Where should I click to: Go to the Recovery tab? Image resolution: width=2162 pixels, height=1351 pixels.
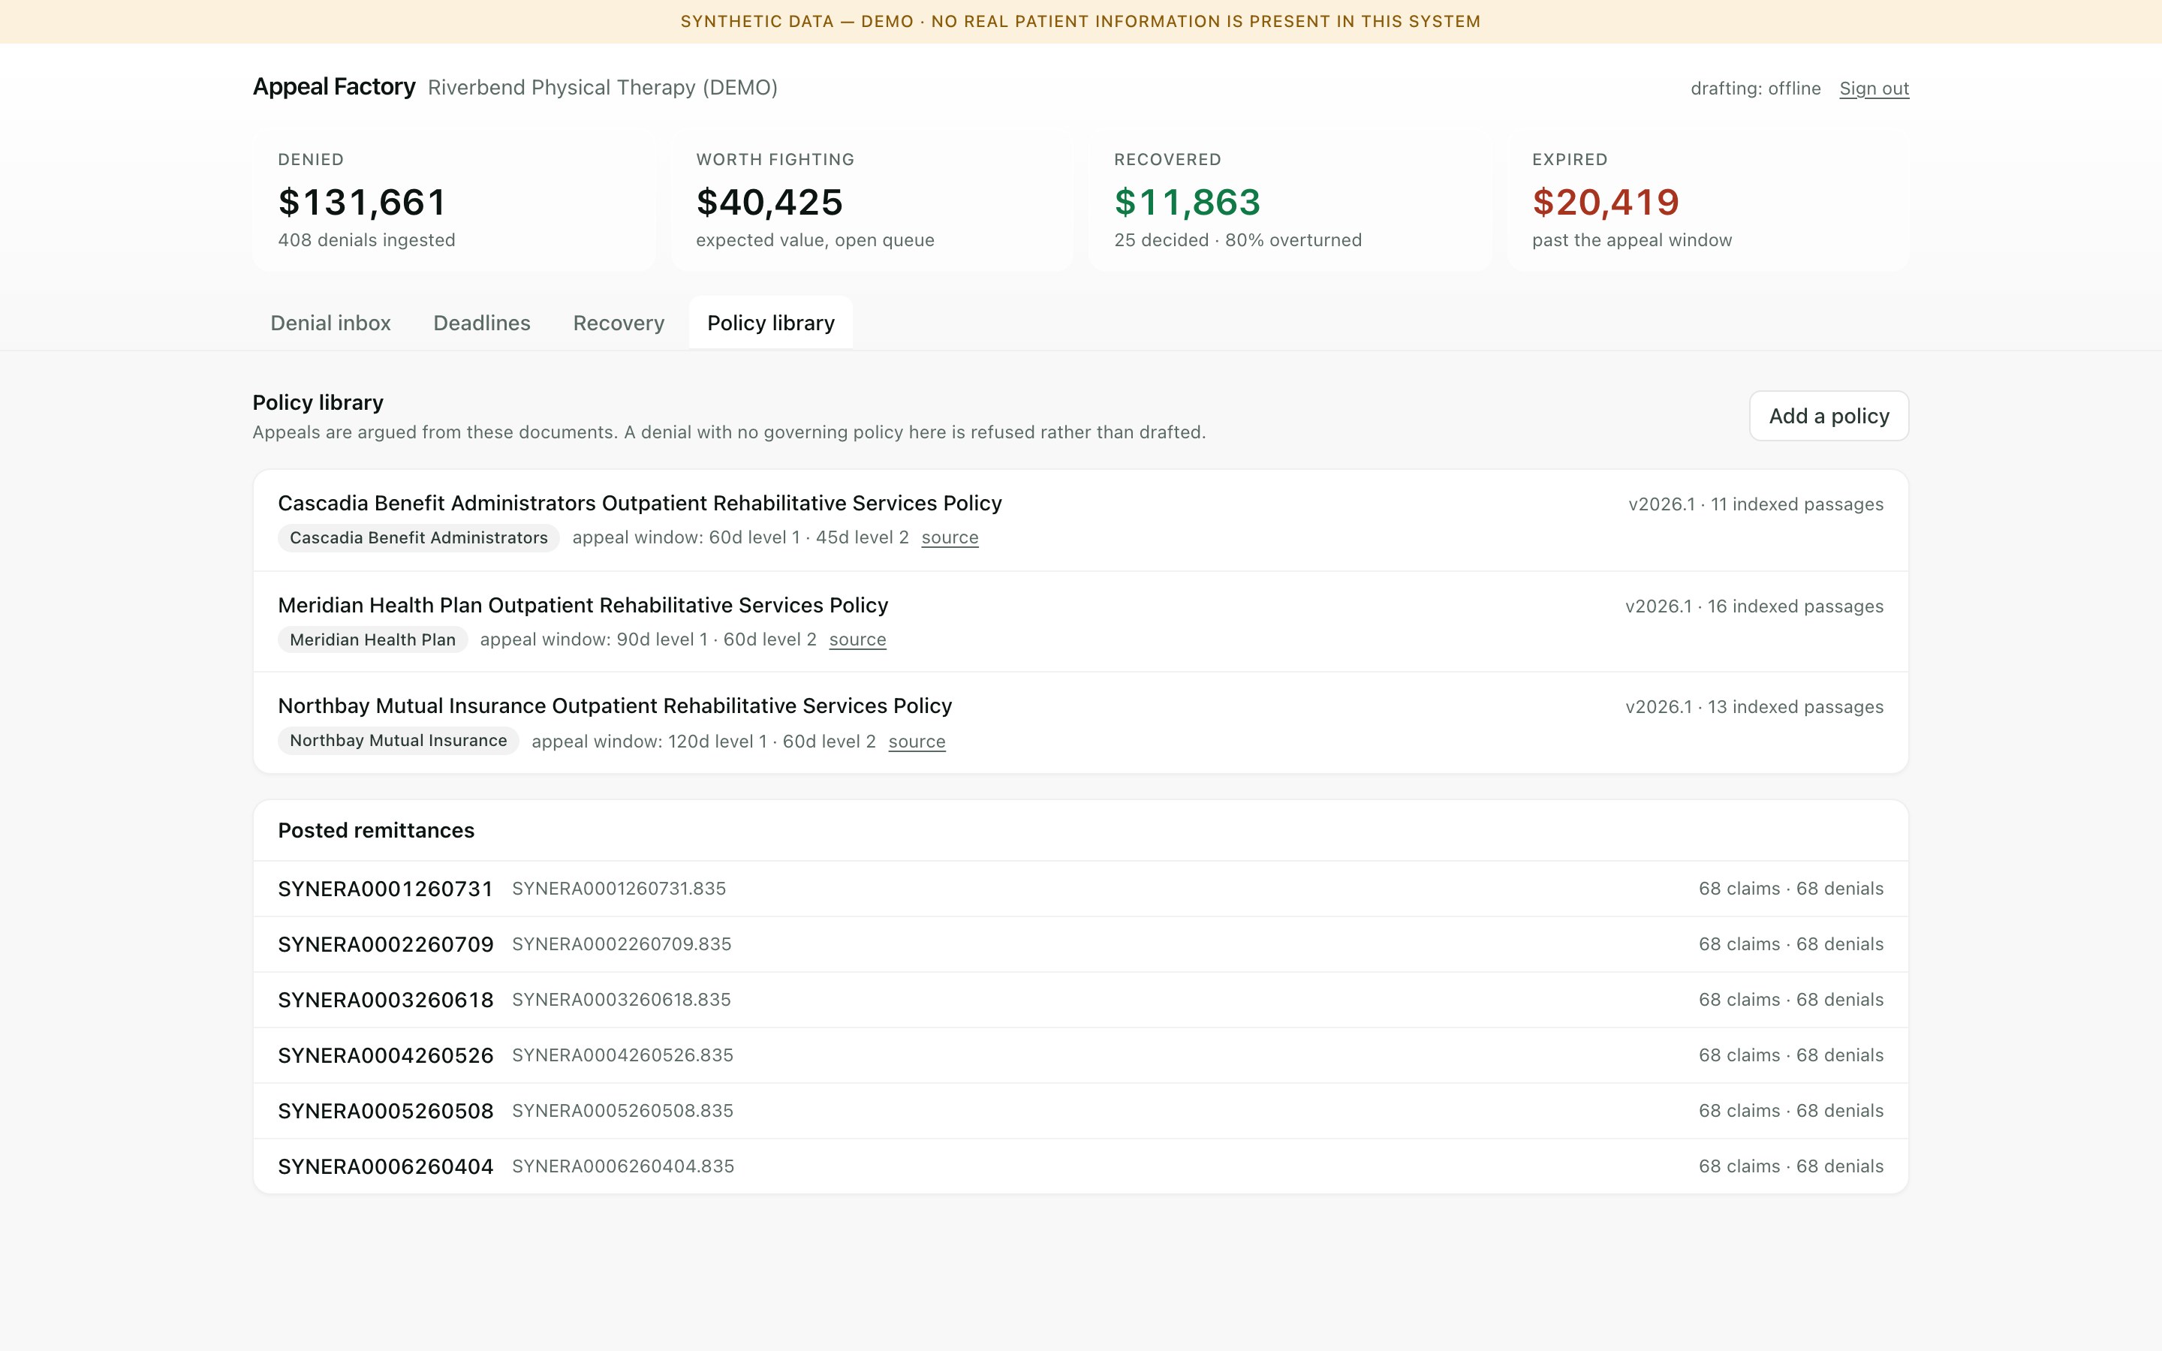619,323
